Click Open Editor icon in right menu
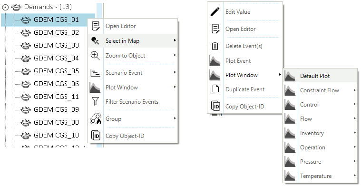The height and width of the screenshot is (186, 361). (x=215, y=29)
